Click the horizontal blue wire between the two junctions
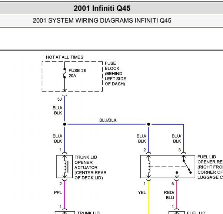Image resolution: width=223 pixels, height=214 pixels. 107,124
